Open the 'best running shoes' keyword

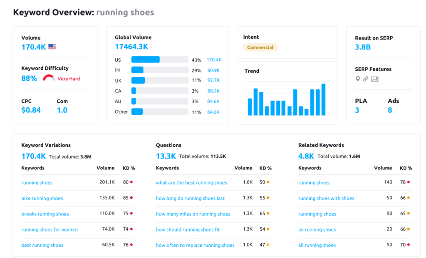pyautogui.click(x=42, y=245)
